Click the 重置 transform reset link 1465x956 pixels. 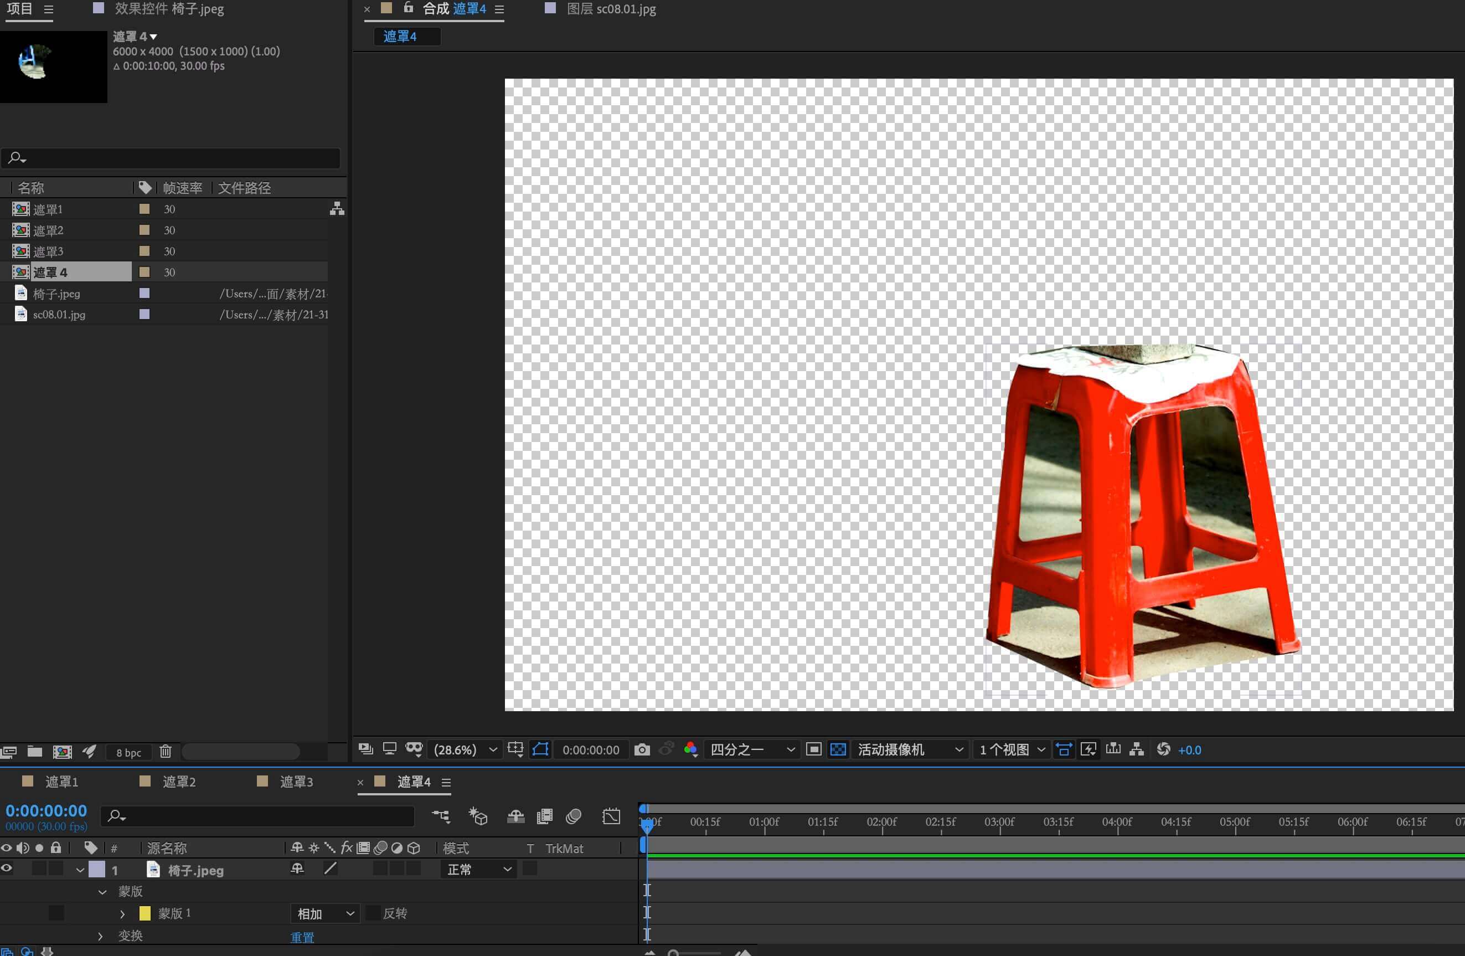(302, 937)
